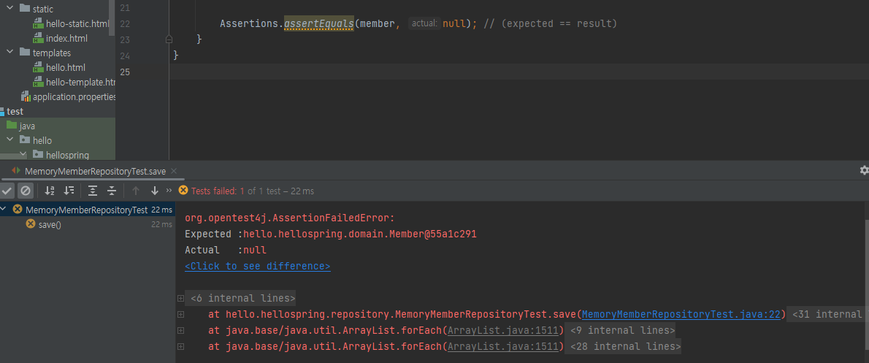Viewport: 869px width, 363px height.
Task: Select the hellospring package
Action: 67,155
